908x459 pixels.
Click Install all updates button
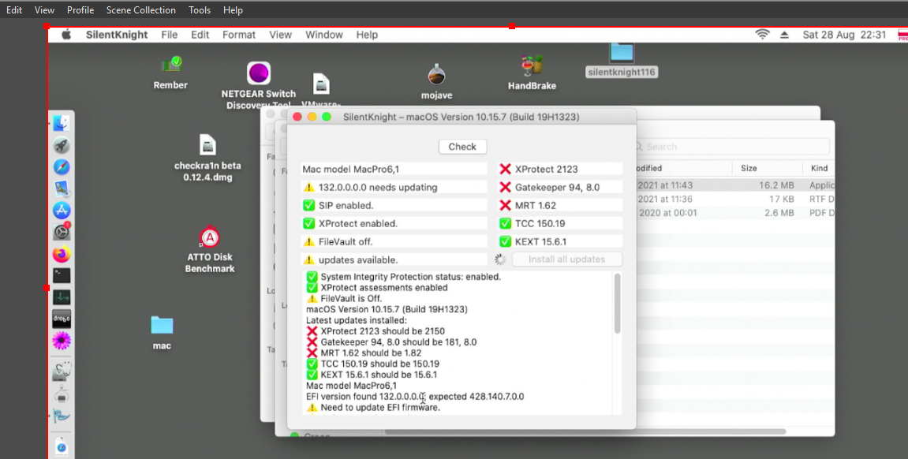pos(567,259)
